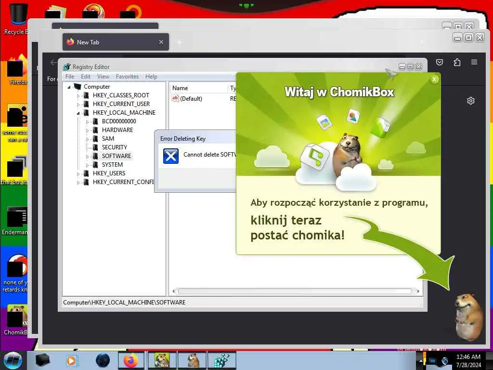Open ChomikBox desktop shortcut
The image size is (493, 370).
16,320
